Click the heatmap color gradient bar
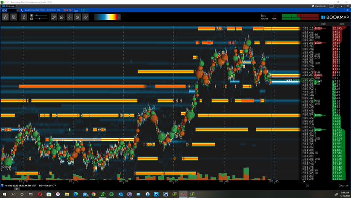This screenshot has width=351, height=198. pos(106,17)
